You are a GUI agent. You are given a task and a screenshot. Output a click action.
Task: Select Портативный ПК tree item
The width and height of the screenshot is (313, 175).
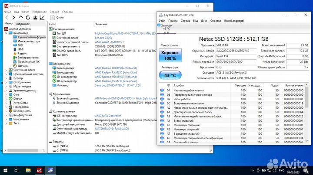[x=26, y=62]
